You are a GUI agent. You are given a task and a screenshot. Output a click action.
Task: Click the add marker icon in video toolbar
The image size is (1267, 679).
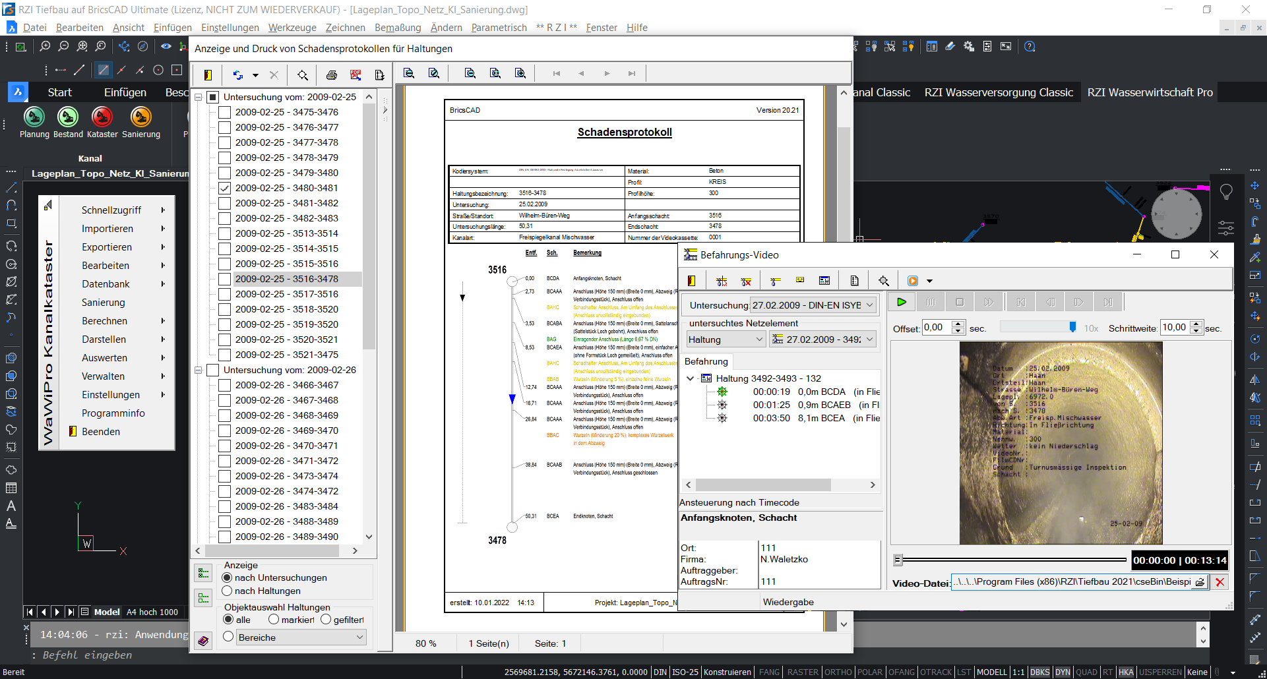point(722,281)
